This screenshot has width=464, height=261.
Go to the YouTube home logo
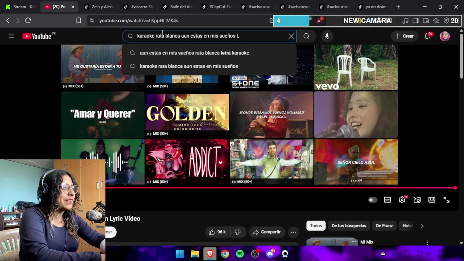coord(37,36)
